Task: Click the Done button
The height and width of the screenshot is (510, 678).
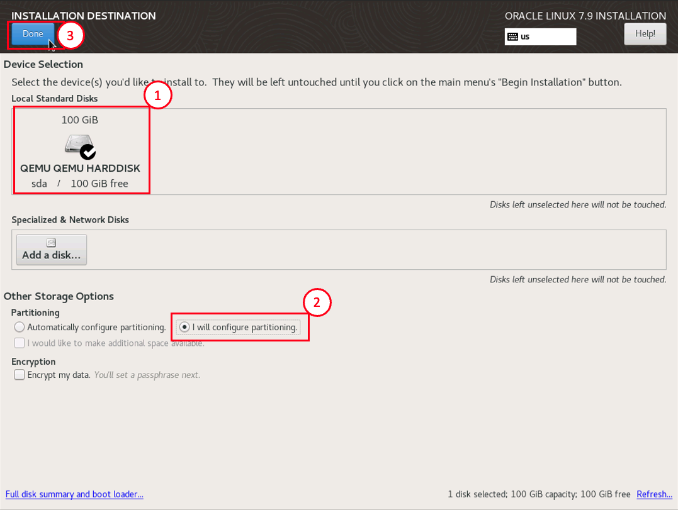Action: pos(33,34)
